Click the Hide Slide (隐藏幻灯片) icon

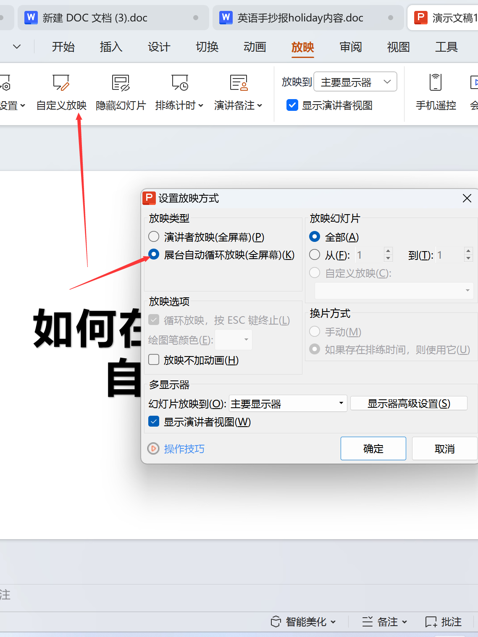click(x=121, y=83)
